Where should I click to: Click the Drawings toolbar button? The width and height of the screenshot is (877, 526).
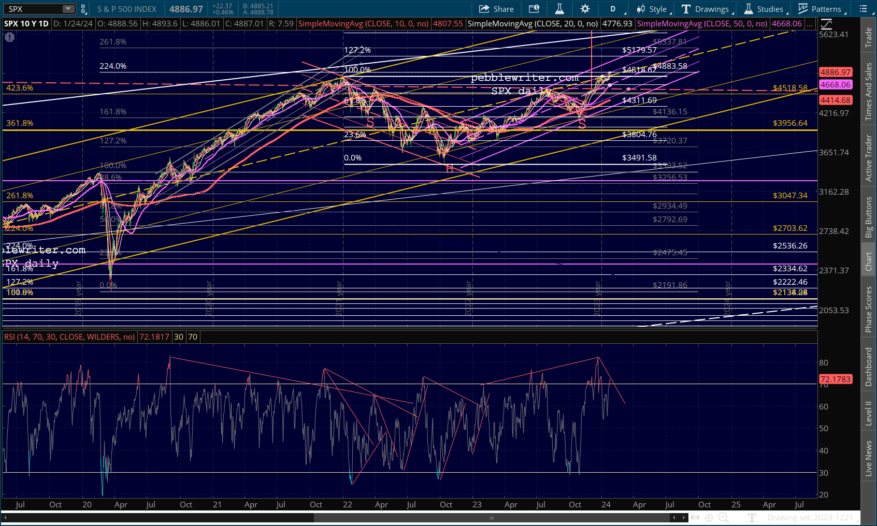(x=706, y=9)
